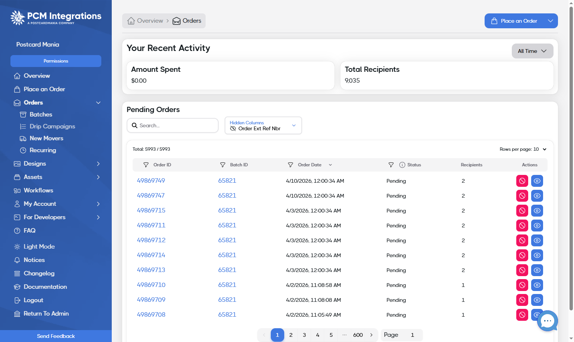
Task: View order 49869747 with eye icon
Action: point(537,196)
